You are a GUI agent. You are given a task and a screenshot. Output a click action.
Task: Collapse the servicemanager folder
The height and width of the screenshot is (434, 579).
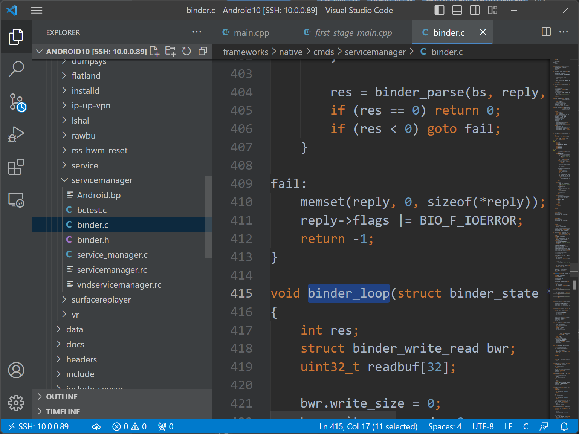click(x=102, y=180)
